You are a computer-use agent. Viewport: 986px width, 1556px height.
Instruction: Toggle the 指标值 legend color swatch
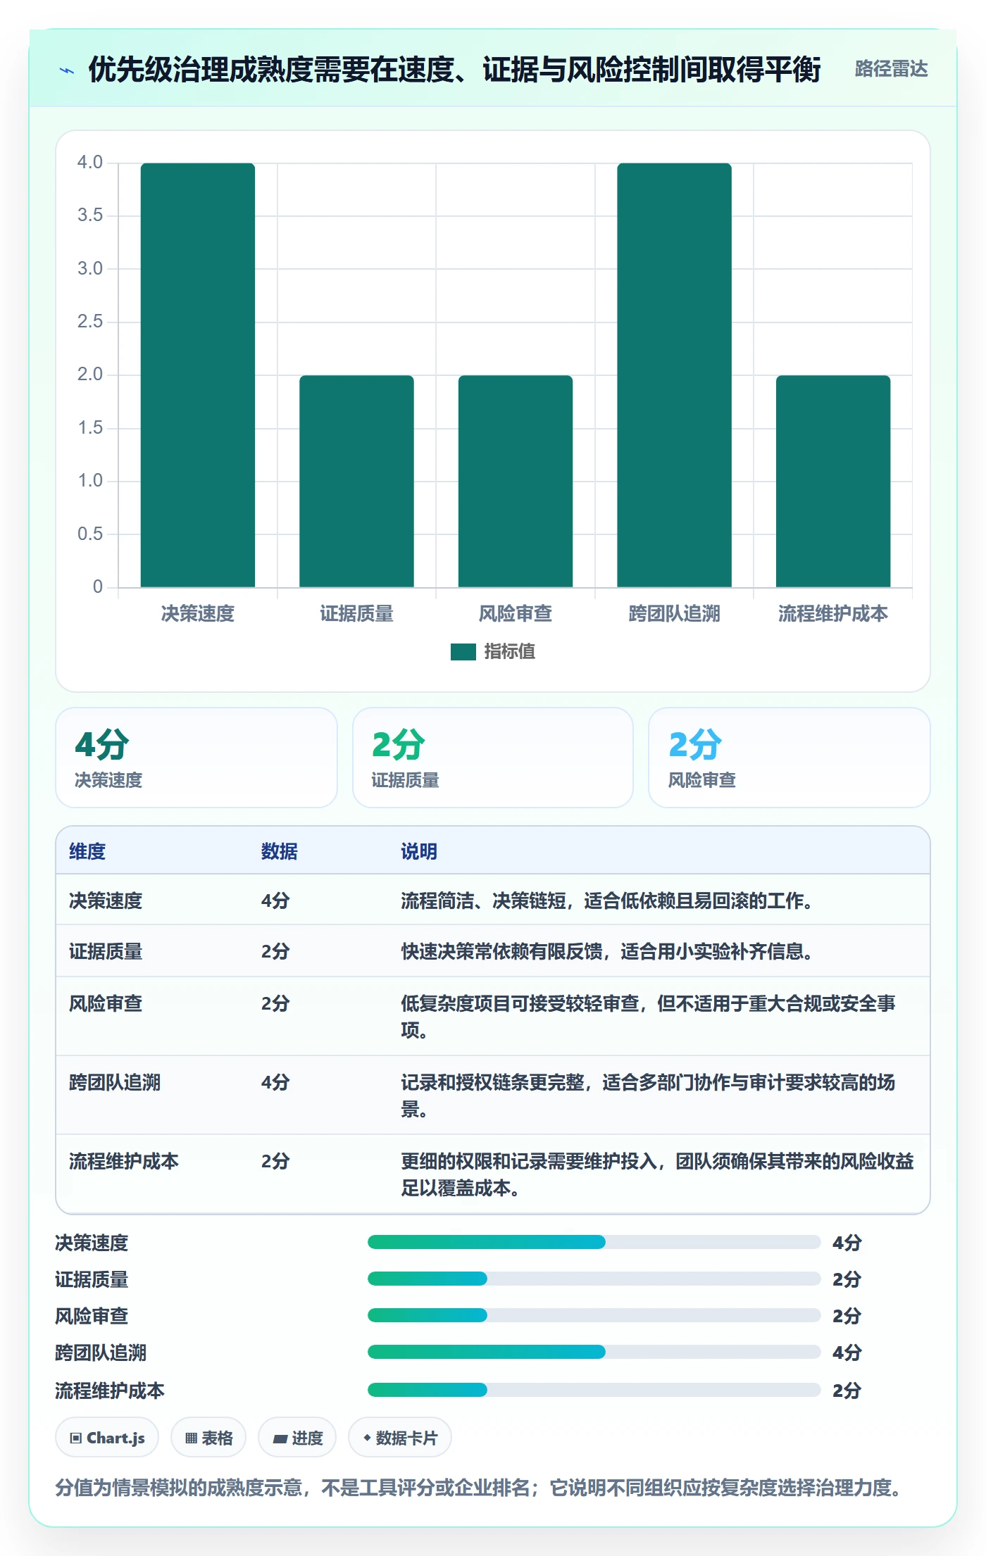click(463, 652)
